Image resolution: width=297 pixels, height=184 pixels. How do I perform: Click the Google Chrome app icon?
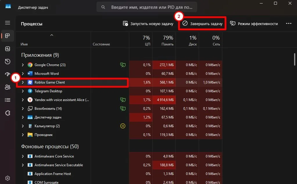(x=30, y=65)
